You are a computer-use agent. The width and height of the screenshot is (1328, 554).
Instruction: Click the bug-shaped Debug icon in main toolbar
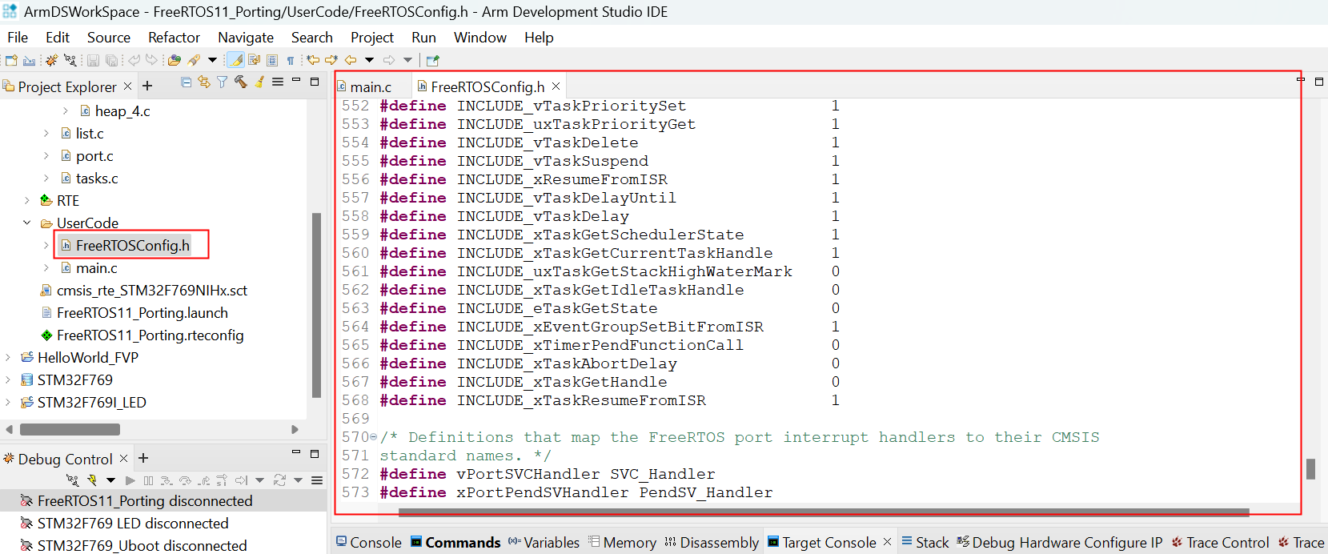pos(51,60)
